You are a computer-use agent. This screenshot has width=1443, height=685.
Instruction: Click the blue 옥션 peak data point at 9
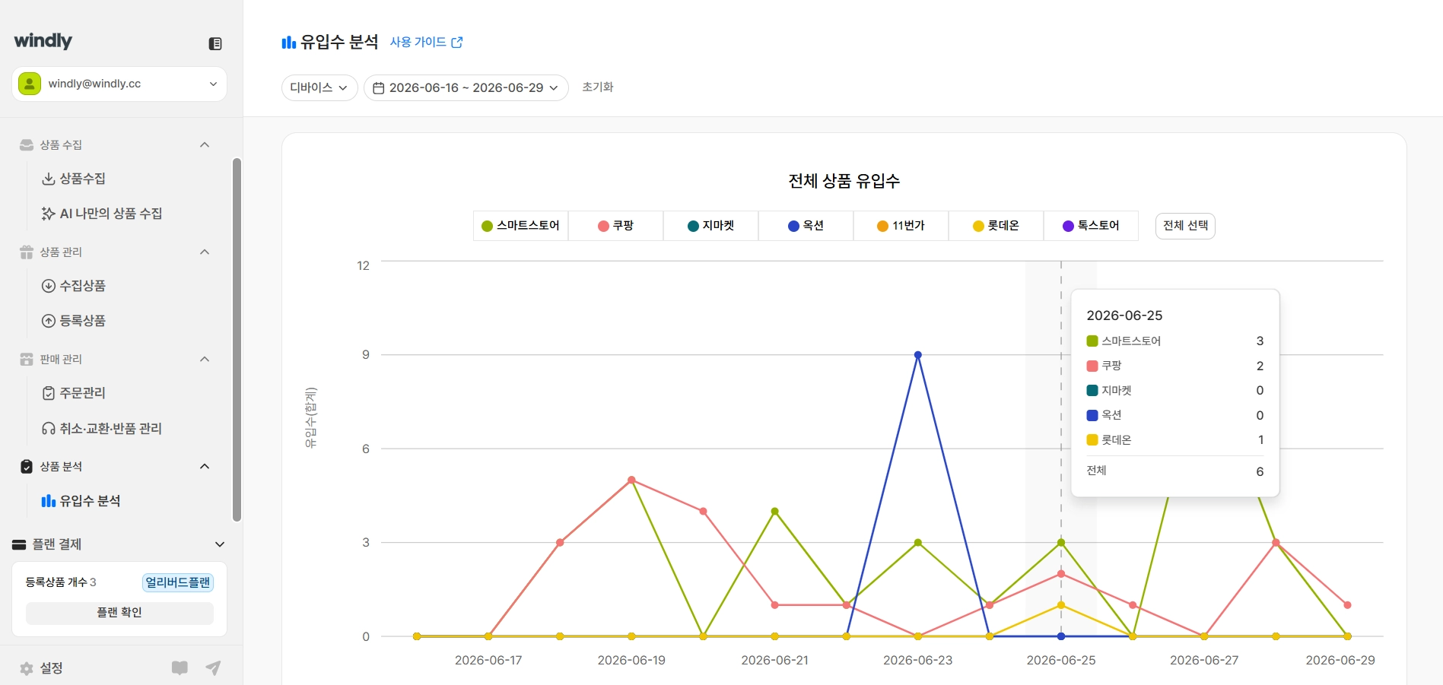[918, 355]
